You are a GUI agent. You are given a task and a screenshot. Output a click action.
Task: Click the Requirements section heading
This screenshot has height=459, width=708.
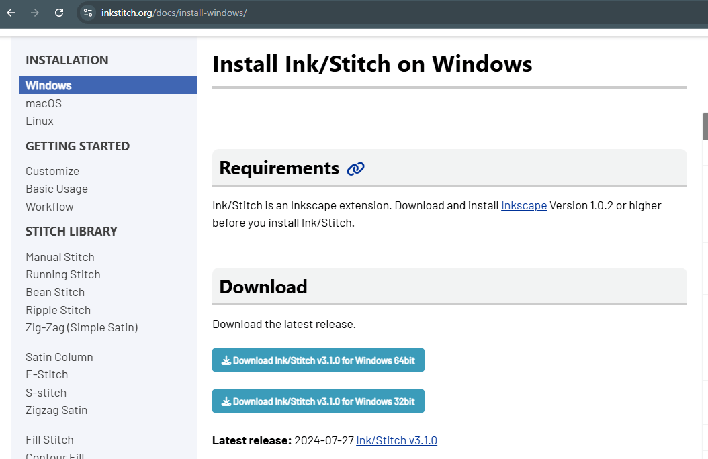click(279, 168)
